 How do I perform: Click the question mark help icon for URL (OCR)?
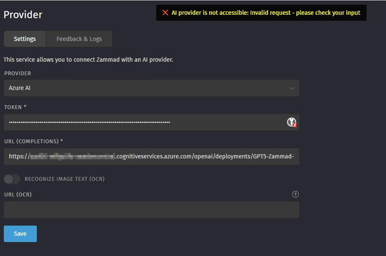click(295, 194)
